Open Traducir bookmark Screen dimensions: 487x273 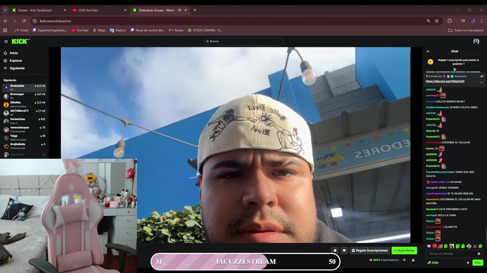tap(118, 30)
